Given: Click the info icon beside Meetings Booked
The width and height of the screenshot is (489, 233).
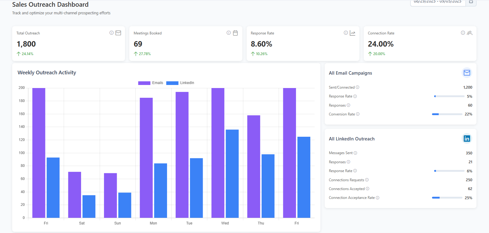Looking at the screenshot, I should tap(229, 33).
